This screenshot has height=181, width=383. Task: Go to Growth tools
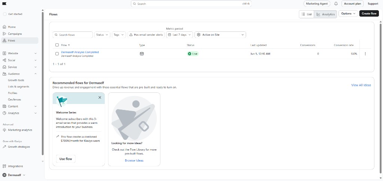(x=16, y=80)
